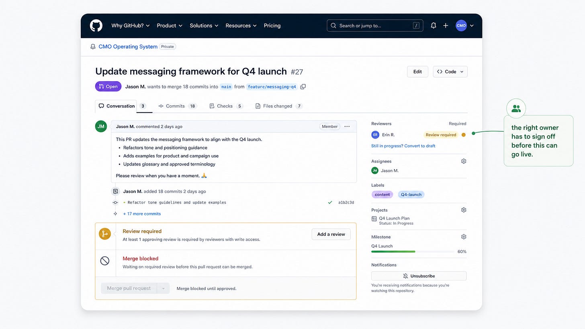The height and width of the screenshot is (329, 585).
Task: Click the Private repository badge
Action: tap(168, 47)
